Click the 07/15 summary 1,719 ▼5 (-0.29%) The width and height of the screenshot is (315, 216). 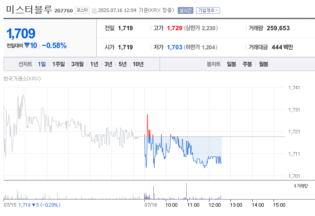pos(39,205)
